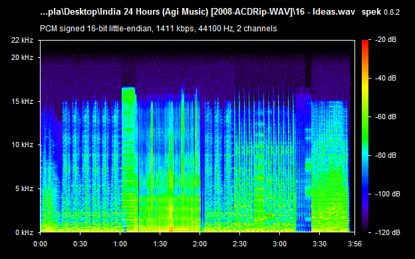
Task: Select the 3:30 time marker
Action: (x=319, y=244)
